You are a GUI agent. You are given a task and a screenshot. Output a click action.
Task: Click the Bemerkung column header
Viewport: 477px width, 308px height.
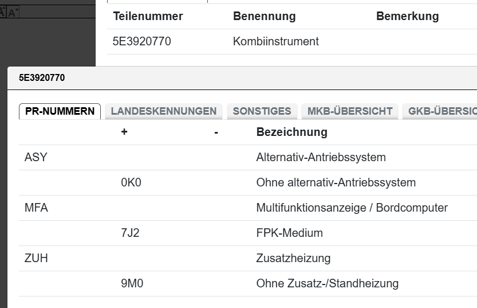pos(407,17)
